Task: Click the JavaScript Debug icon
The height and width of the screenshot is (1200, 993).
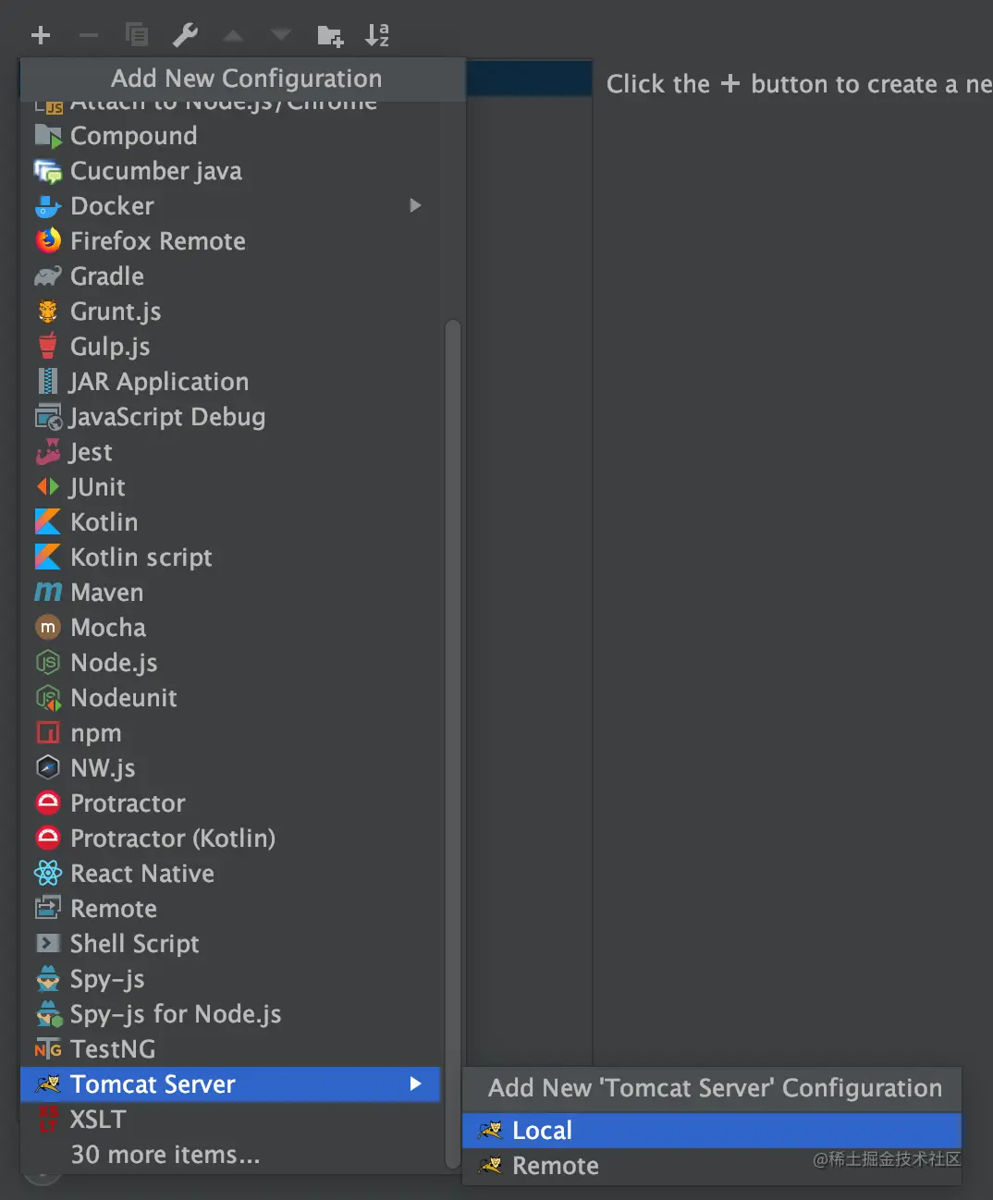Action: (x=48, y=417)
